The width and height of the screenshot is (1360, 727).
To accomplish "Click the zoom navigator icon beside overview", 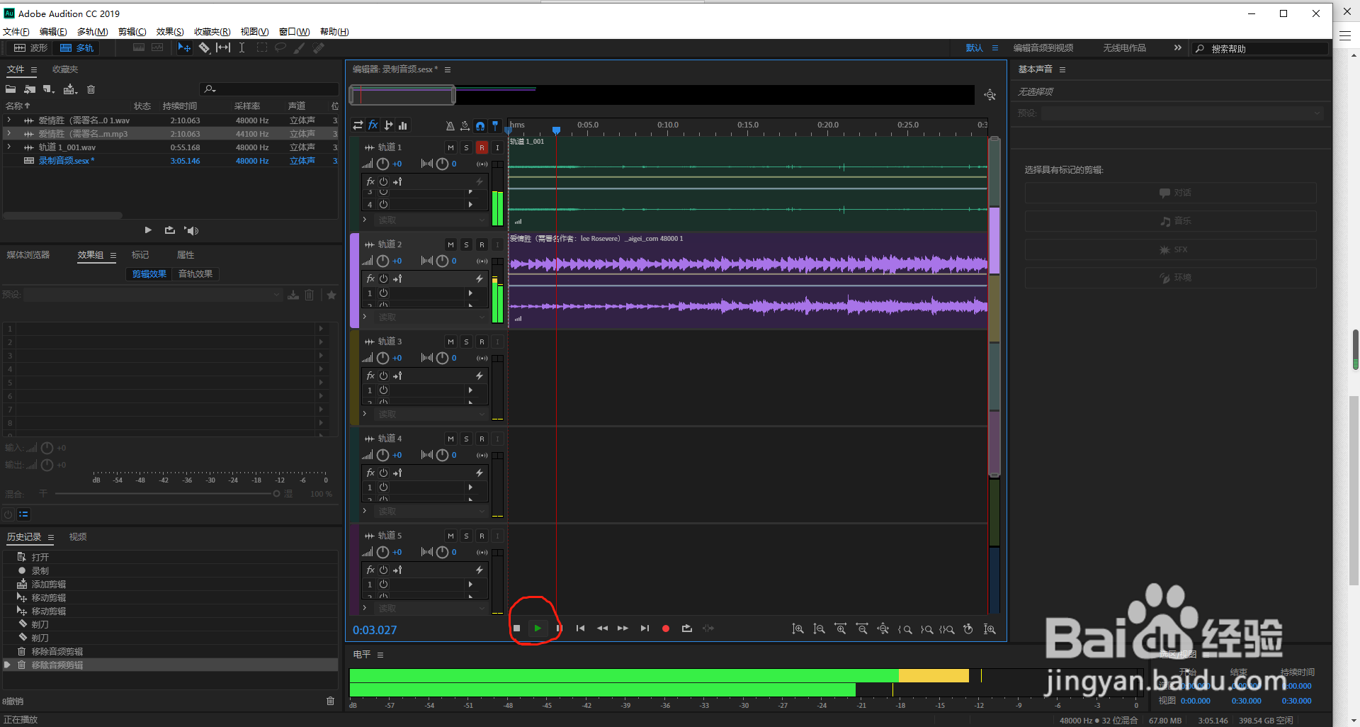I will pos(990,95).
